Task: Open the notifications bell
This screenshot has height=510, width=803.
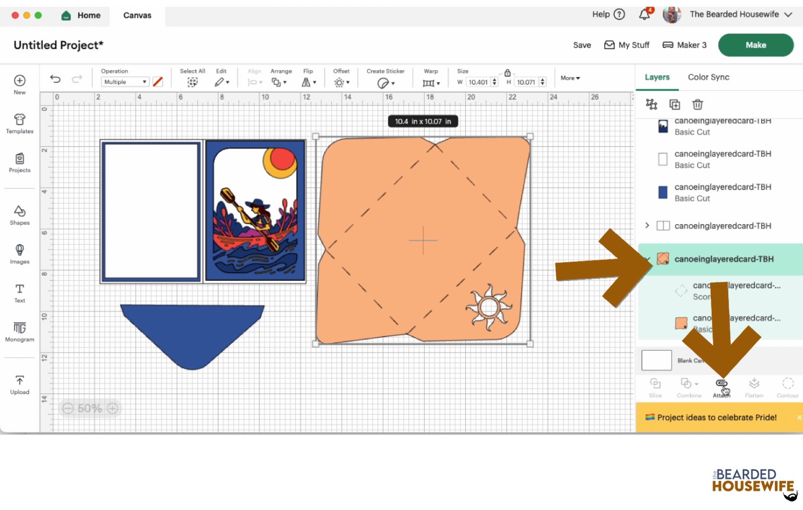Action: [x=645, y=15]
